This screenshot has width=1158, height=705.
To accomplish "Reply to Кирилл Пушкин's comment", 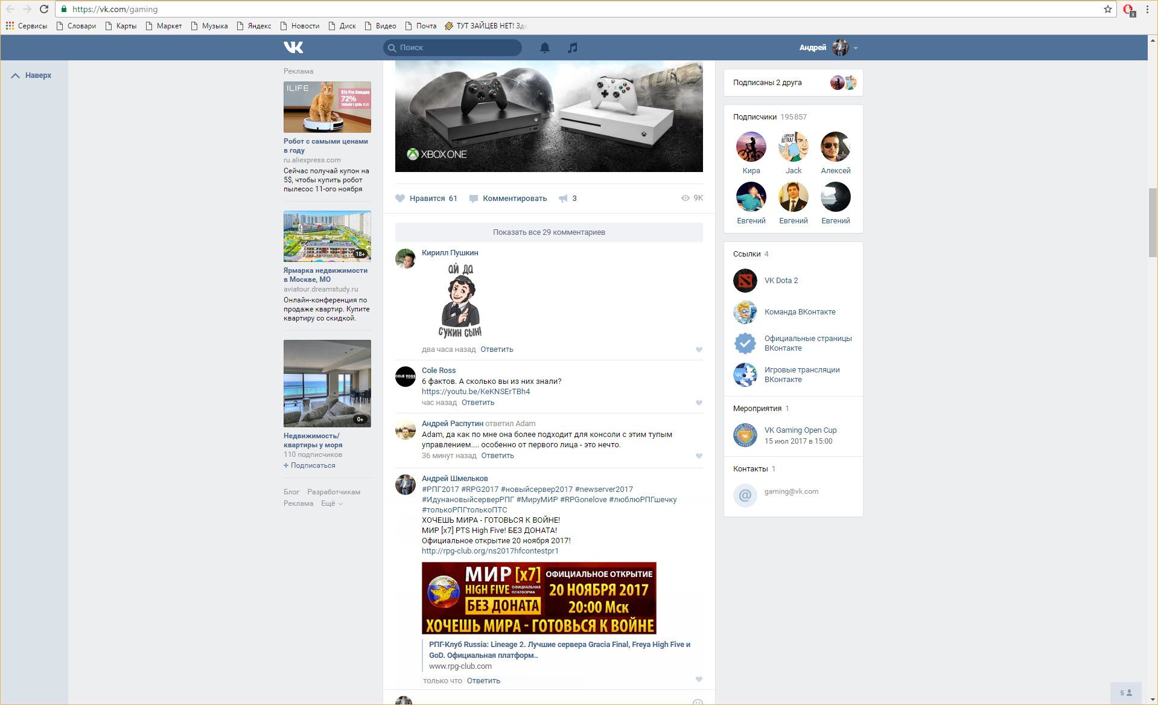I will point(497,349).
